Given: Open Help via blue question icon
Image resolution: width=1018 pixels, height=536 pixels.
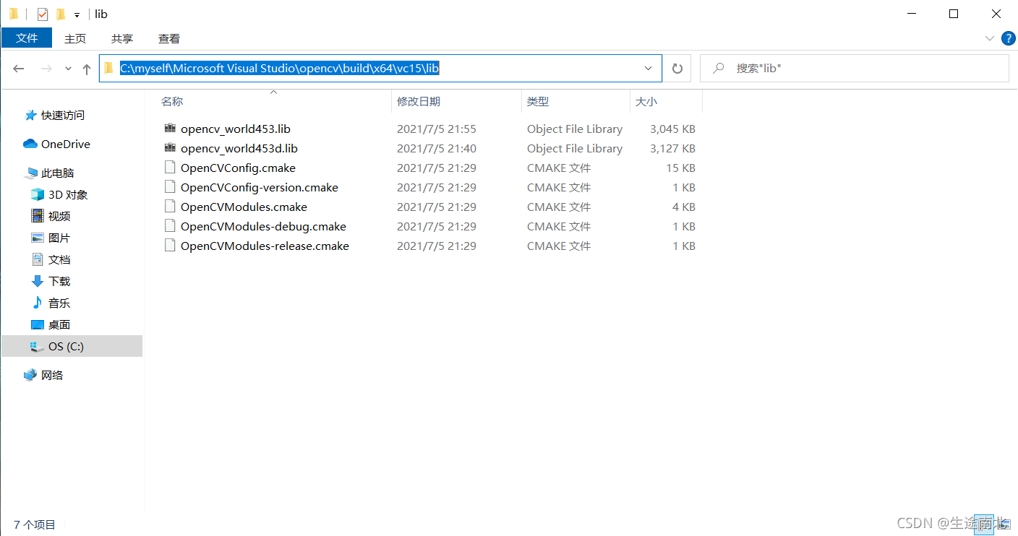Looking at the screenshot, I should pyautogui.click(x=1009, y=38).
